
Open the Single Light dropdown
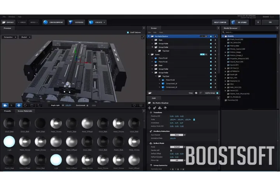click(56, 105)
